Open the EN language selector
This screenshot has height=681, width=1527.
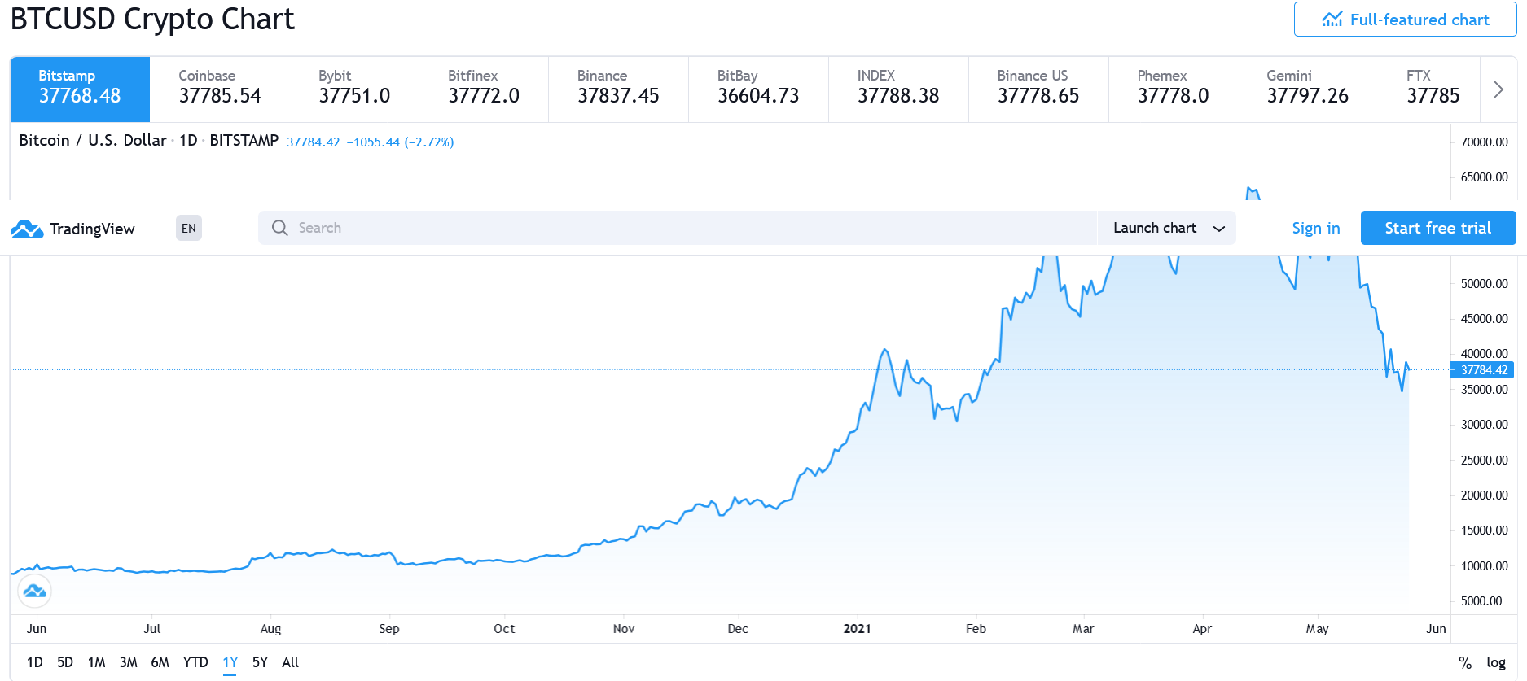click(x=189, y=229)
